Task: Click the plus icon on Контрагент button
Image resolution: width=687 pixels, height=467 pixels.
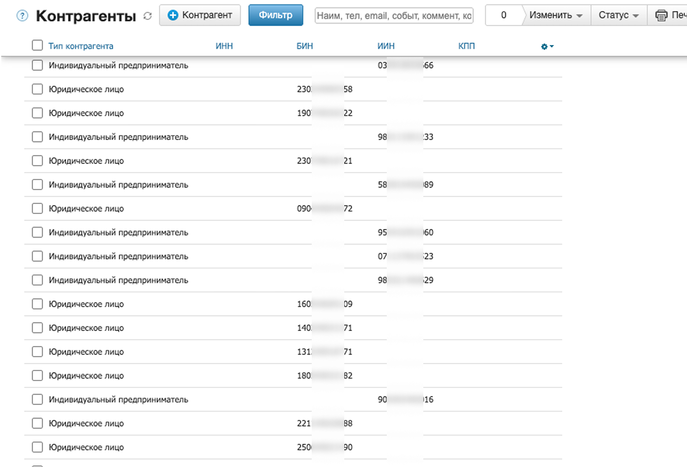Action: click(173, 15)
